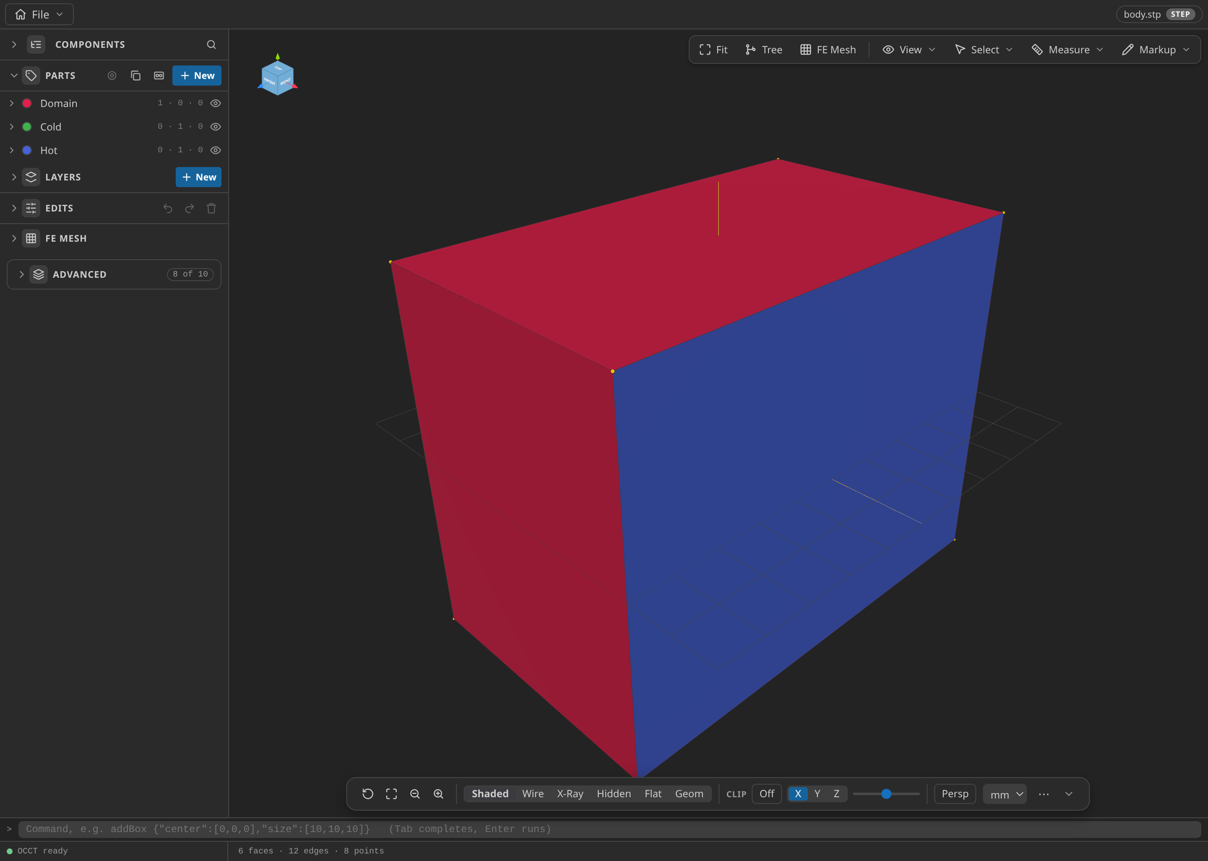This screenshot has width=1208, height=861.
Task: Zoom in using the plus magnifier
Action: point(438,794)
